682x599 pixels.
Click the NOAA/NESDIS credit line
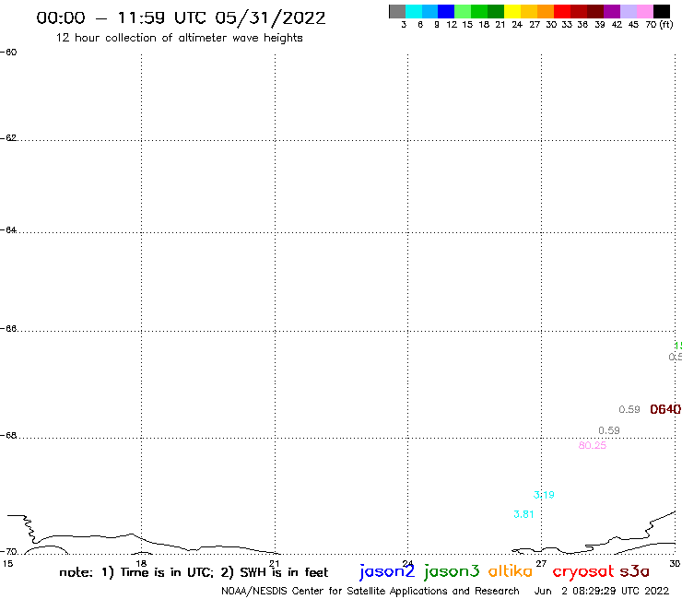click(x=370, y=591)
